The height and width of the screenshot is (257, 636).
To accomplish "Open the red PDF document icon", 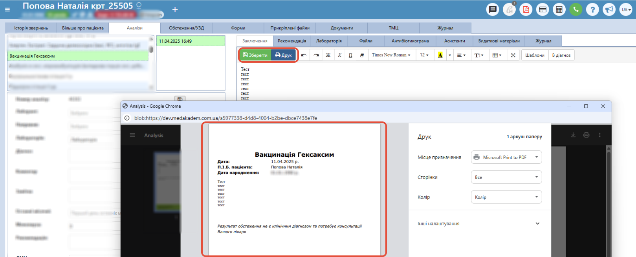I will (526, 9).
